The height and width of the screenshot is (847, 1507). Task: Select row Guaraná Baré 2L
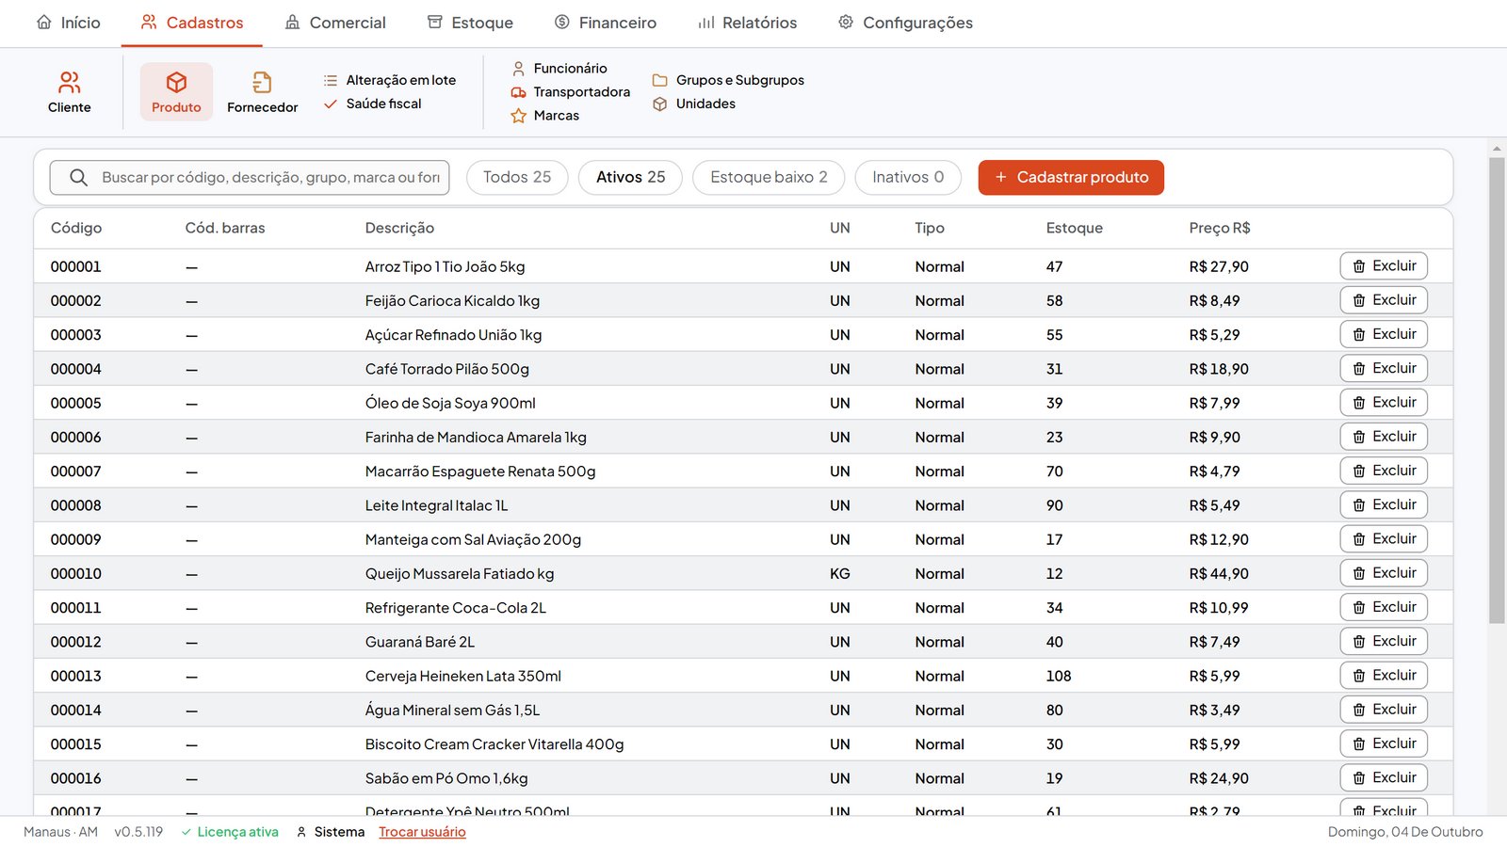pyautogui.click(x=743, y=642)
